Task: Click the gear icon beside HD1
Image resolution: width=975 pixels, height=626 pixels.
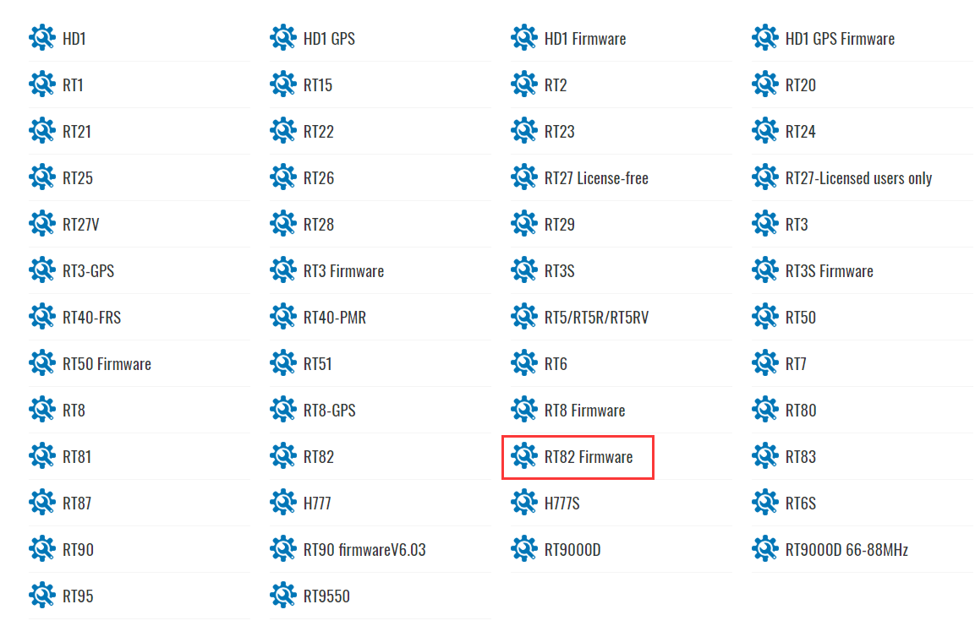Action: click(42, 38)
